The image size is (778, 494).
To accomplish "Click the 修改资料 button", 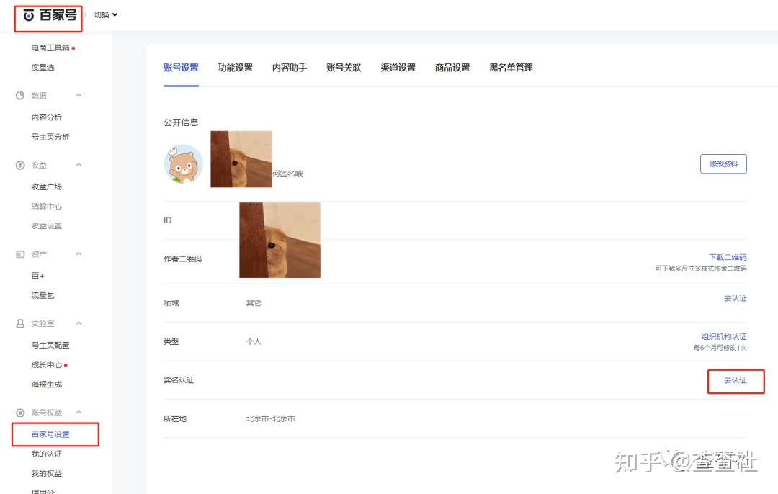I will tap(723, 163).
